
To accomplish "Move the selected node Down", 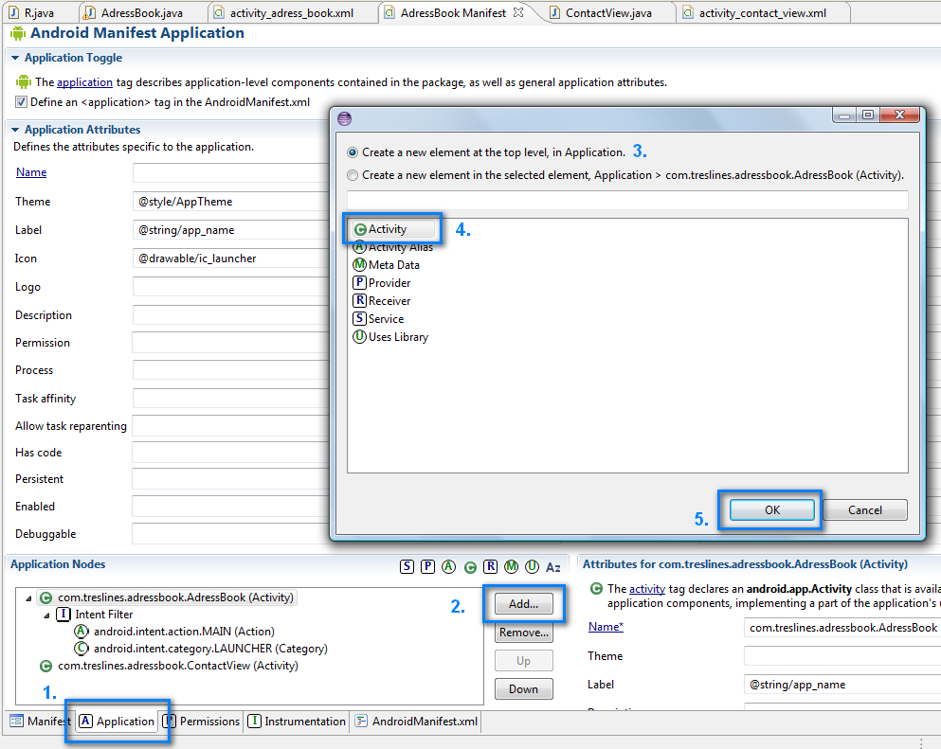I will pos(523,689).
